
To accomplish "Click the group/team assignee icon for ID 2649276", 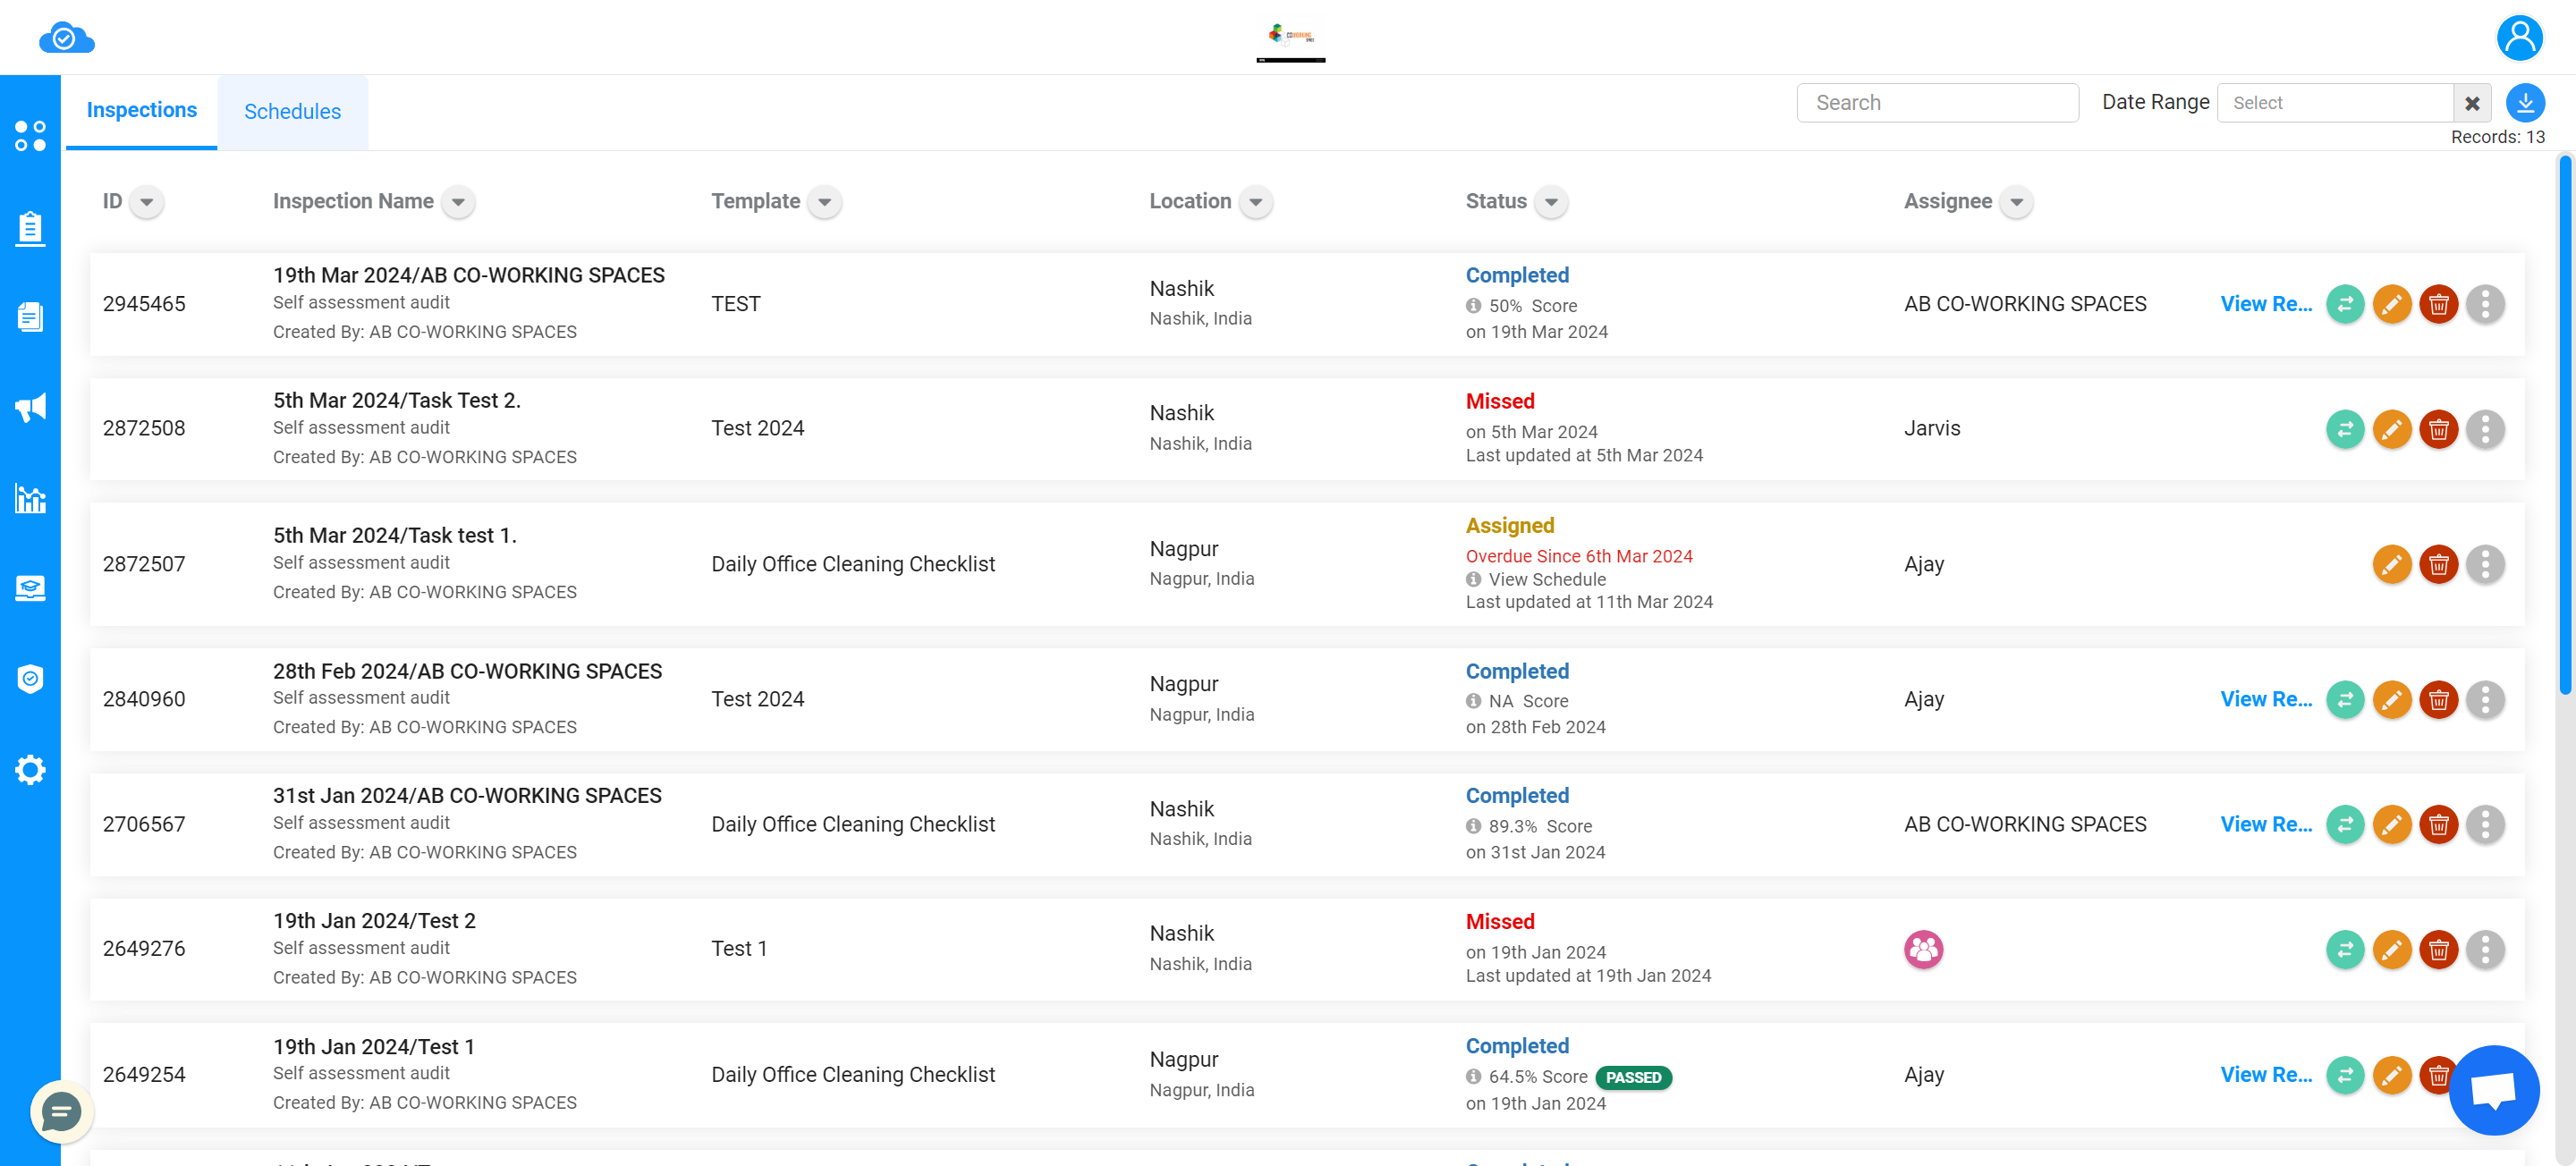I will click(x=1922, y=948).
